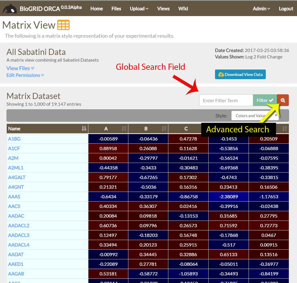The image size is (297, 283).
Task: Click Logout in navigation bar
Action: click(286, 9)
